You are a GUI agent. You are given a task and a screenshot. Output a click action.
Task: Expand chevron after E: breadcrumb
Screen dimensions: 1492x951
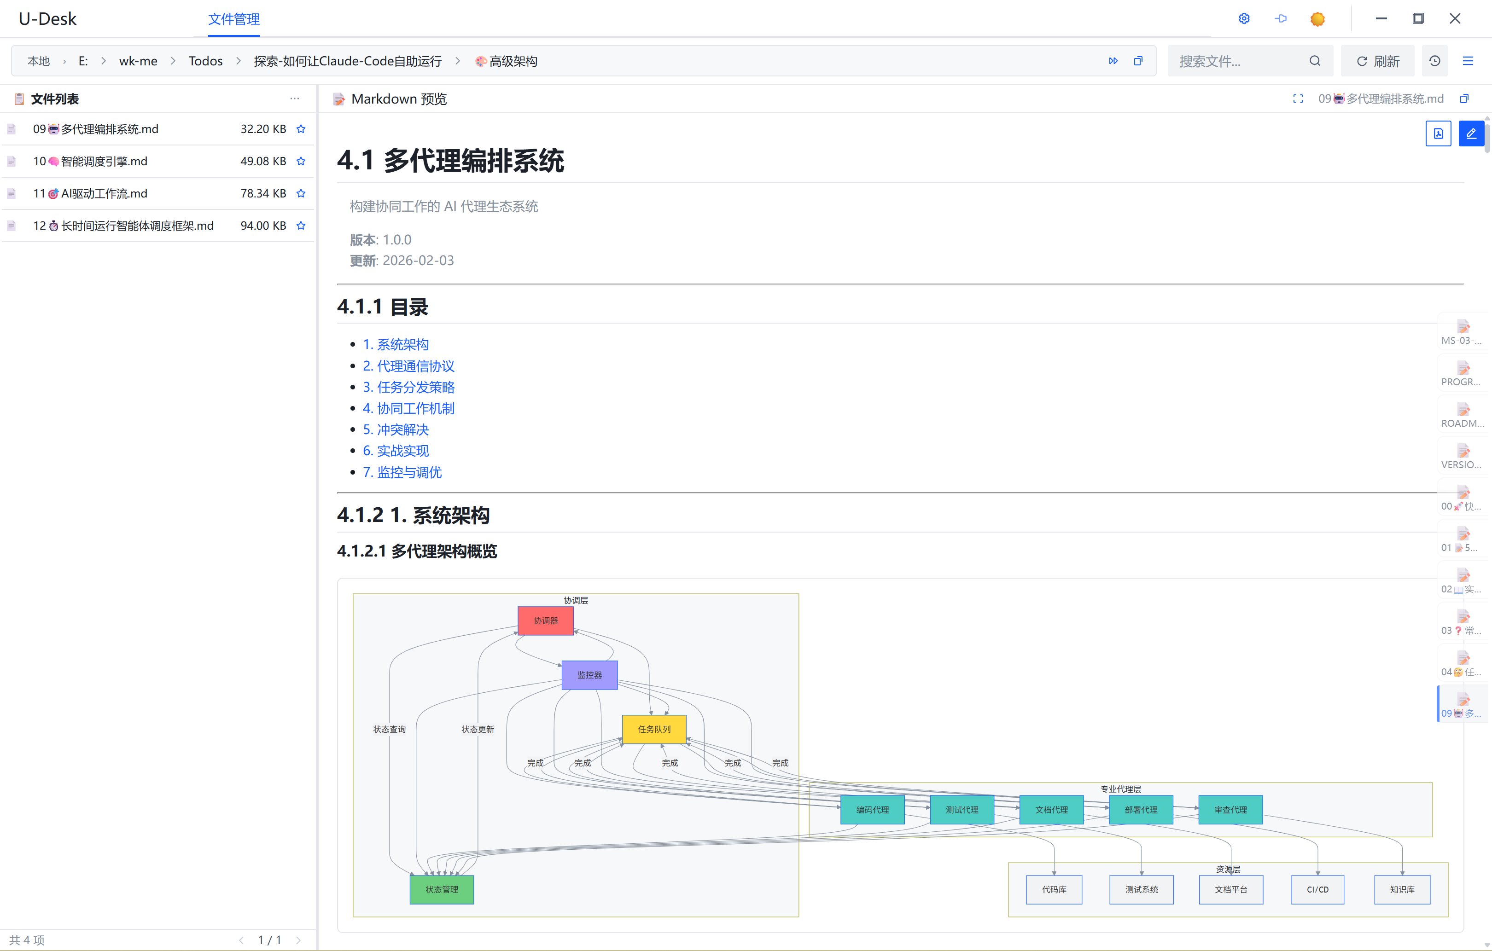point(104,61)
